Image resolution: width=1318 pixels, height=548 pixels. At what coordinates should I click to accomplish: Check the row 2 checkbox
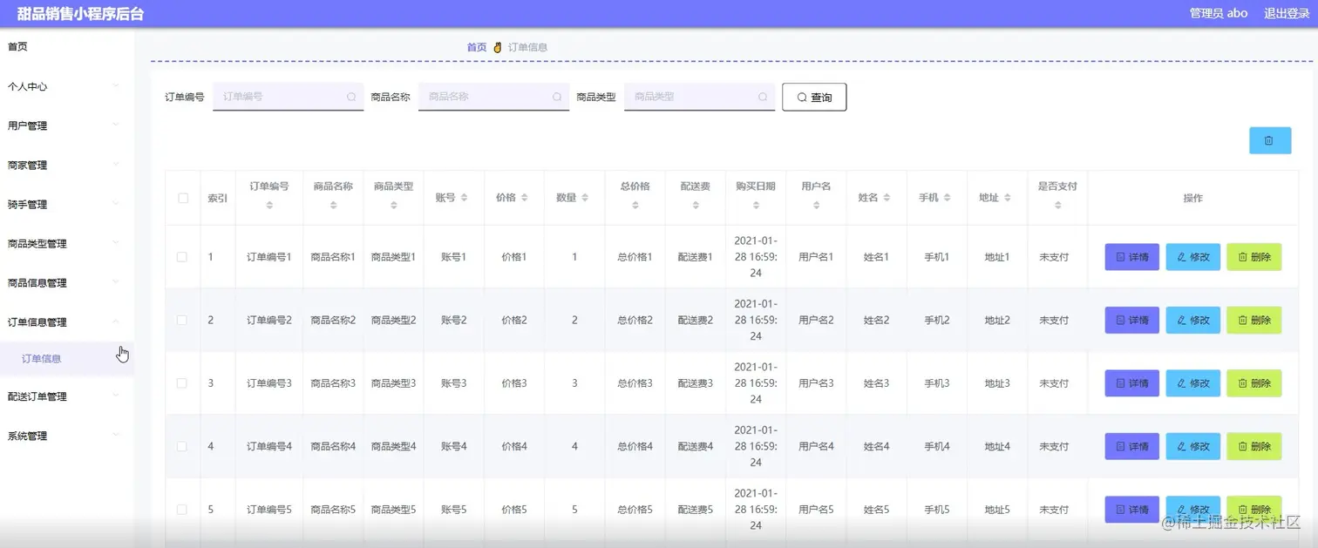[182, 320]
